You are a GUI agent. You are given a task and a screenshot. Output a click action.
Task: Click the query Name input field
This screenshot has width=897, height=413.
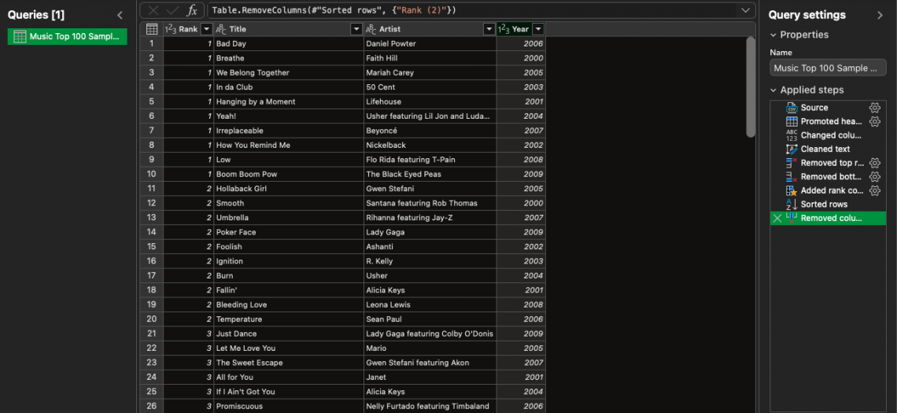coord(827,68)
